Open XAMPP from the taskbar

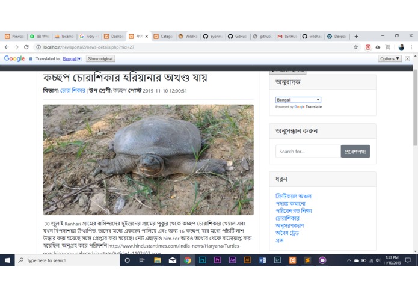(292, 260)
